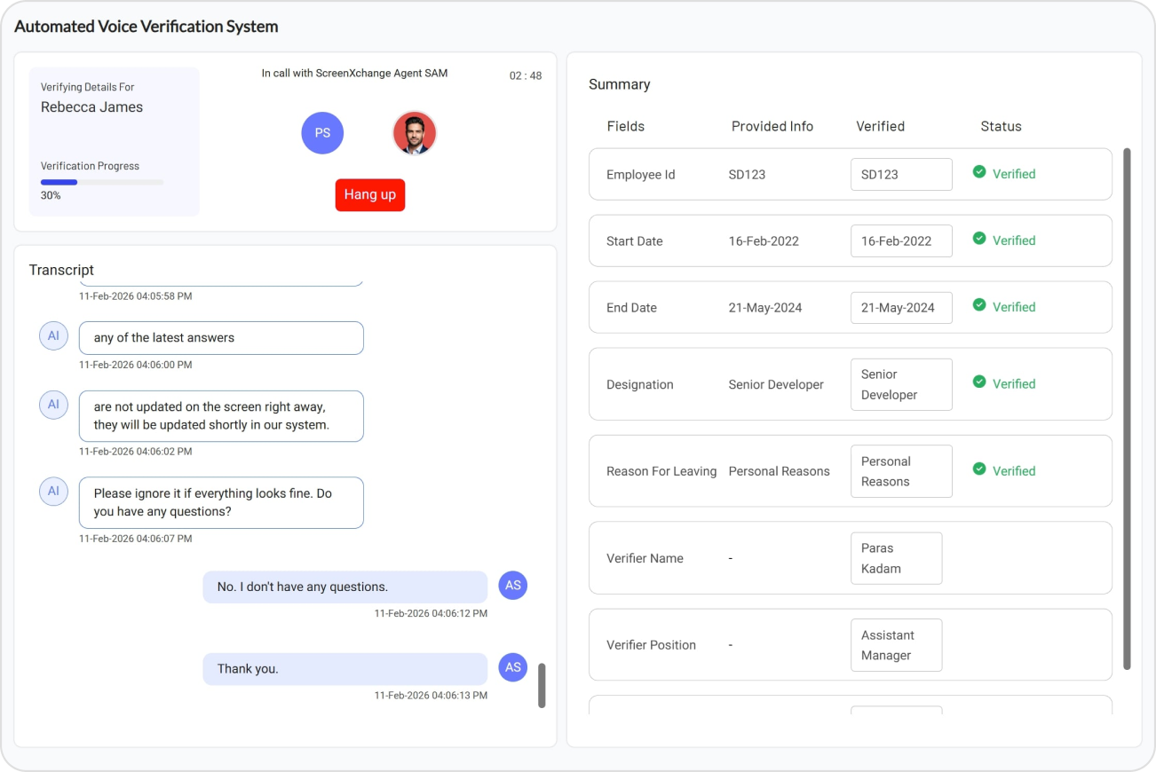
Task: Click the Verified checkmark for Start Date
Action: pyautogui.click(x=979, y=240)
